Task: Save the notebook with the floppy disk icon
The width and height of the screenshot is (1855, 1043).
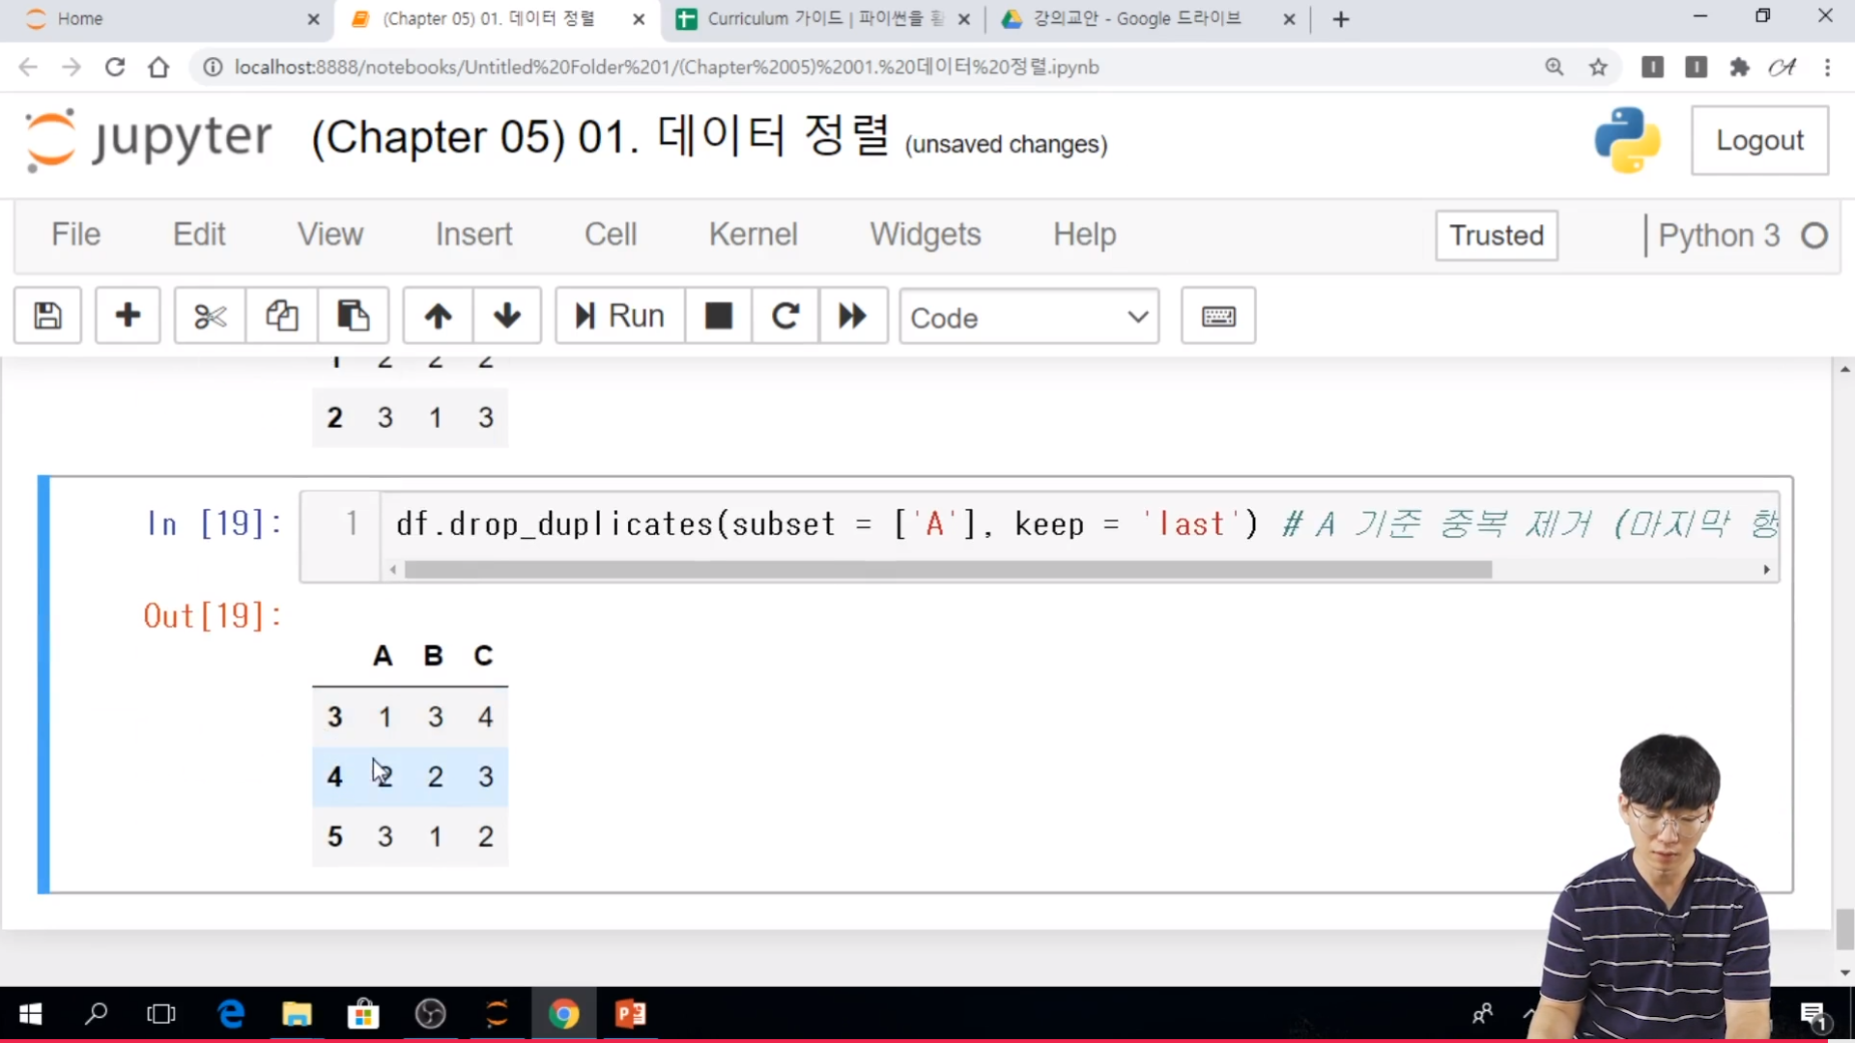Action: pos(47,316)
